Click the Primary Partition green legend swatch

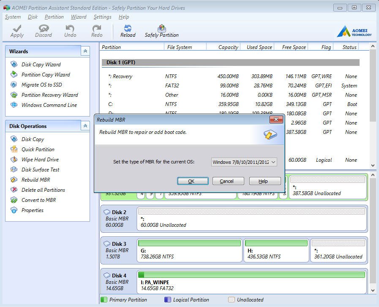tap(104, 300)
